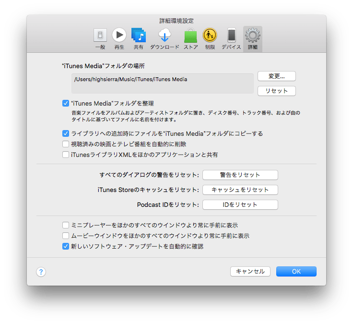Enable sharing iTunesライブラリXML with other applications

(x=66, y=155)
